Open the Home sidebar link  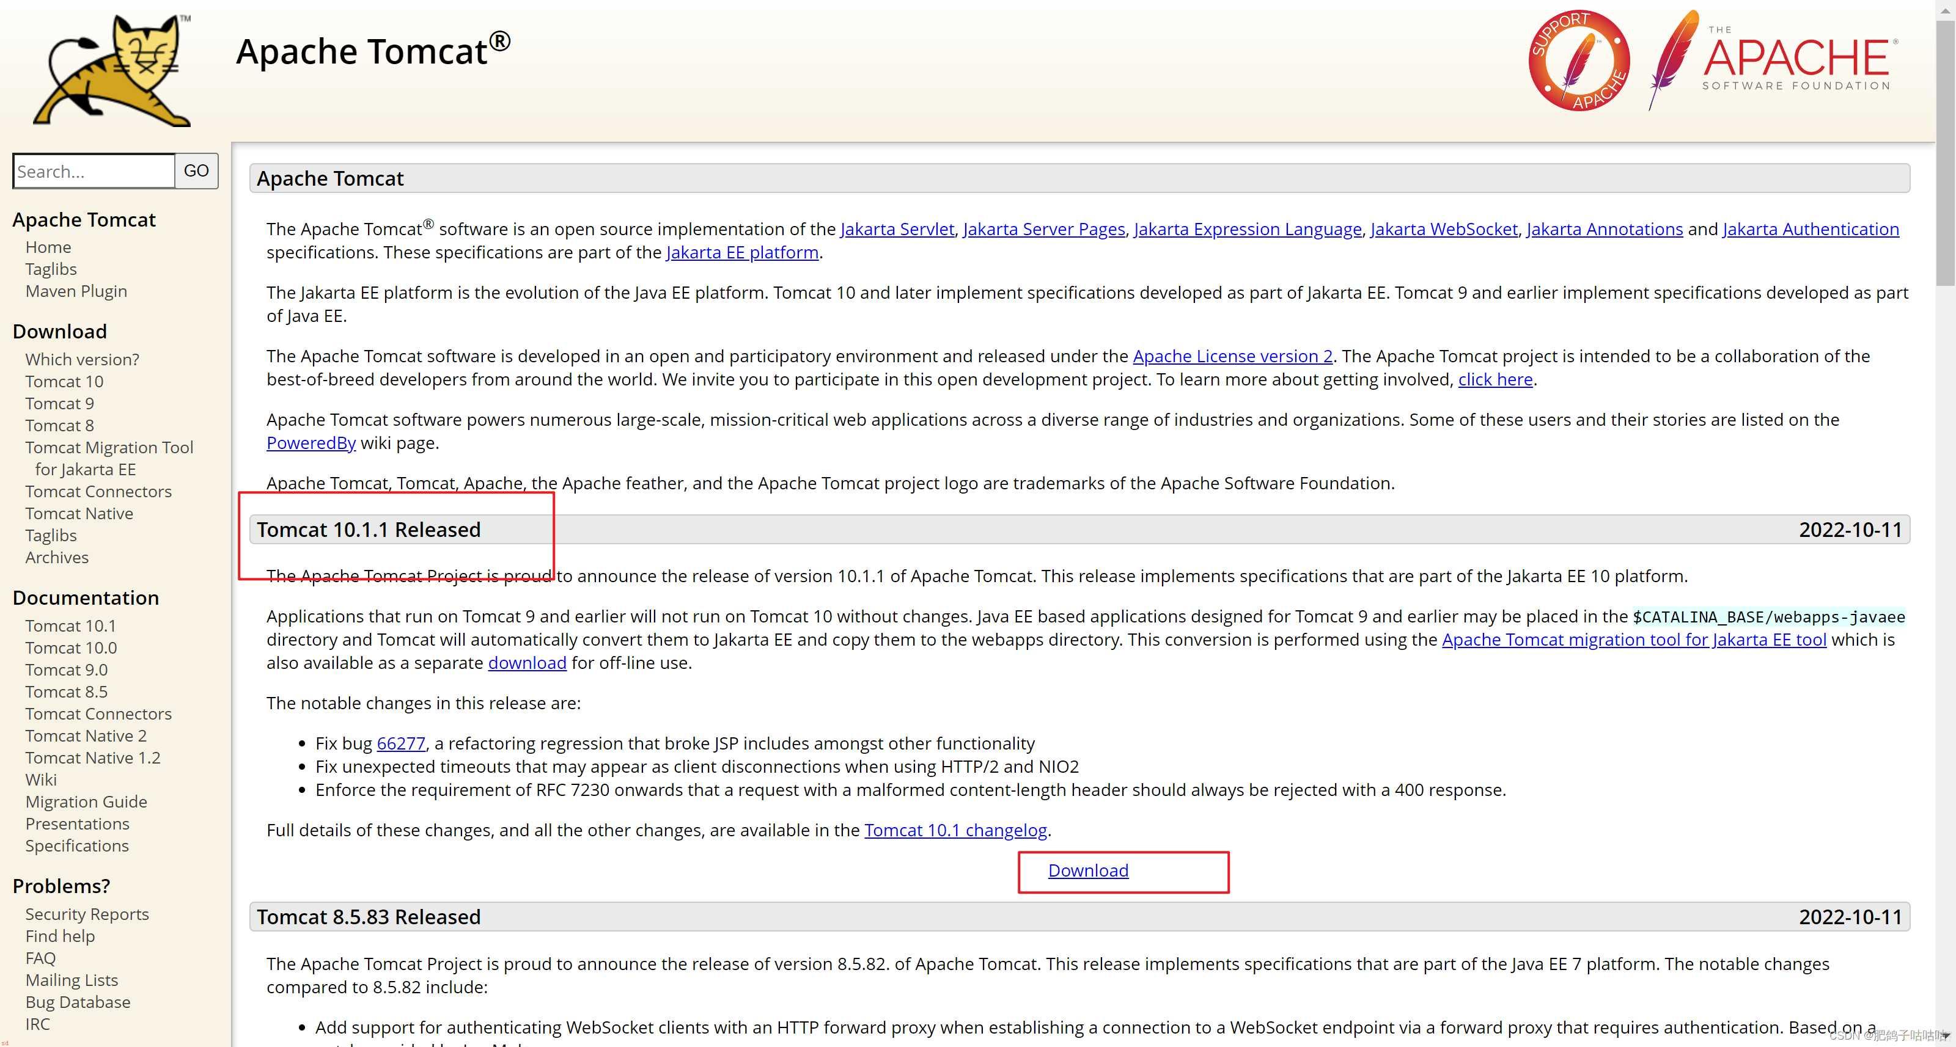pyautogui.click(x=48, y=247)
